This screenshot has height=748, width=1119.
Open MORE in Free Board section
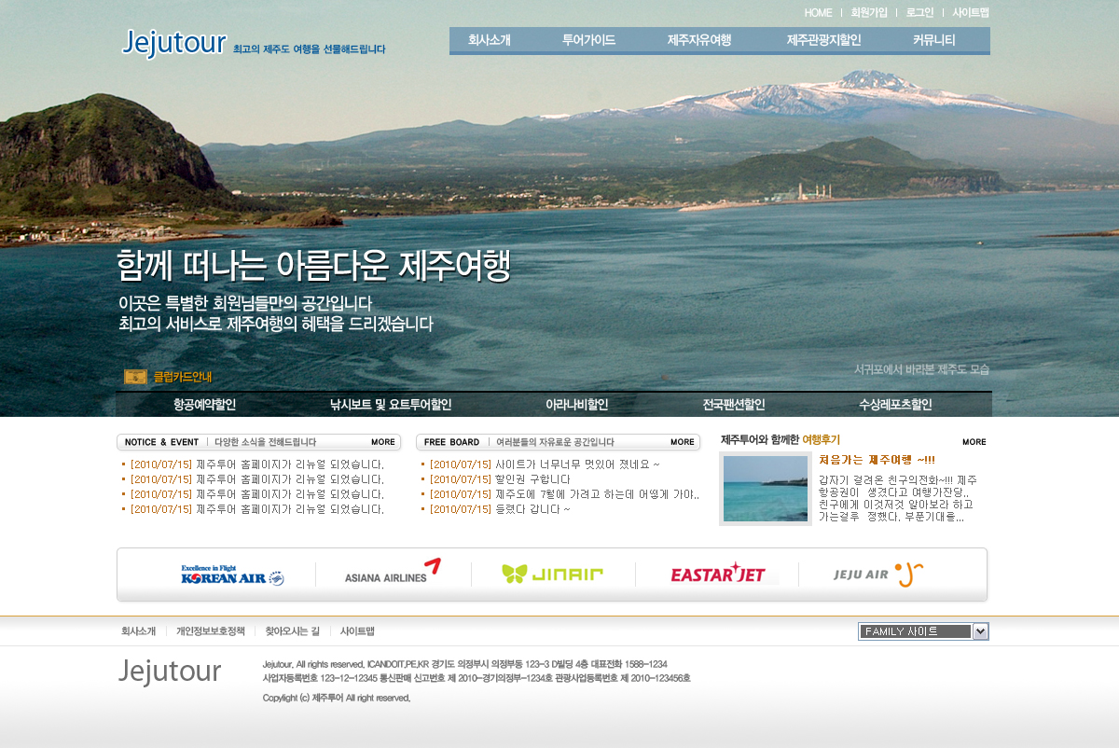[x=682, y=442]
